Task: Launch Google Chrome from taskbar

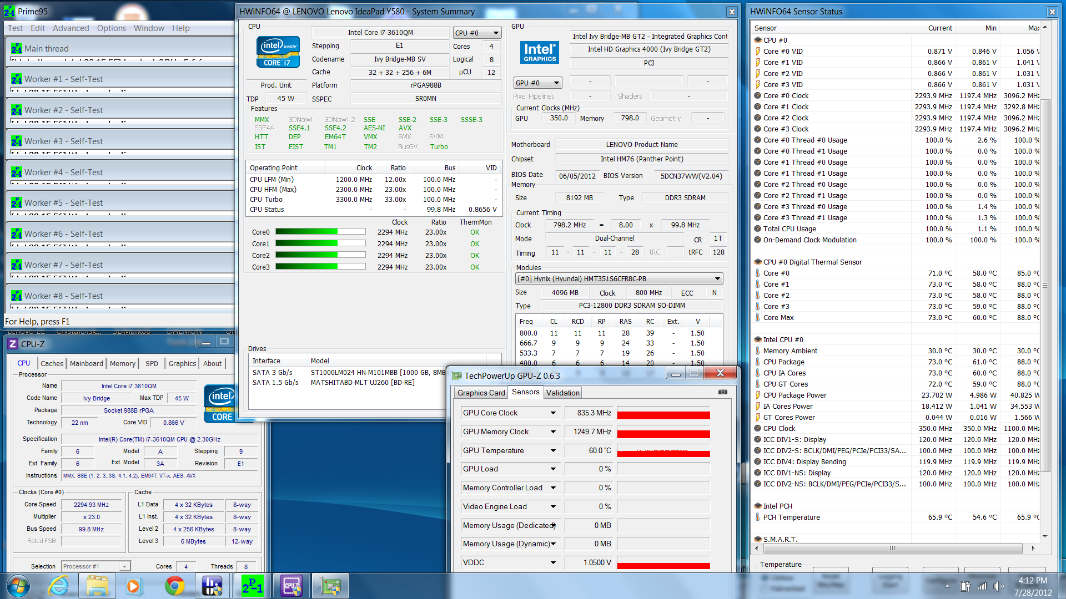Action: tap(174, 586)
